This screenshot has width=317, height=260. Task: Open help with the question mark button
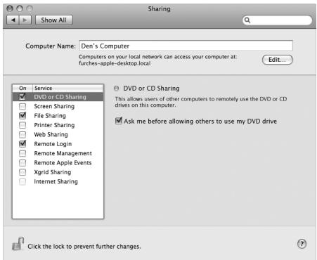pos(302,244)
